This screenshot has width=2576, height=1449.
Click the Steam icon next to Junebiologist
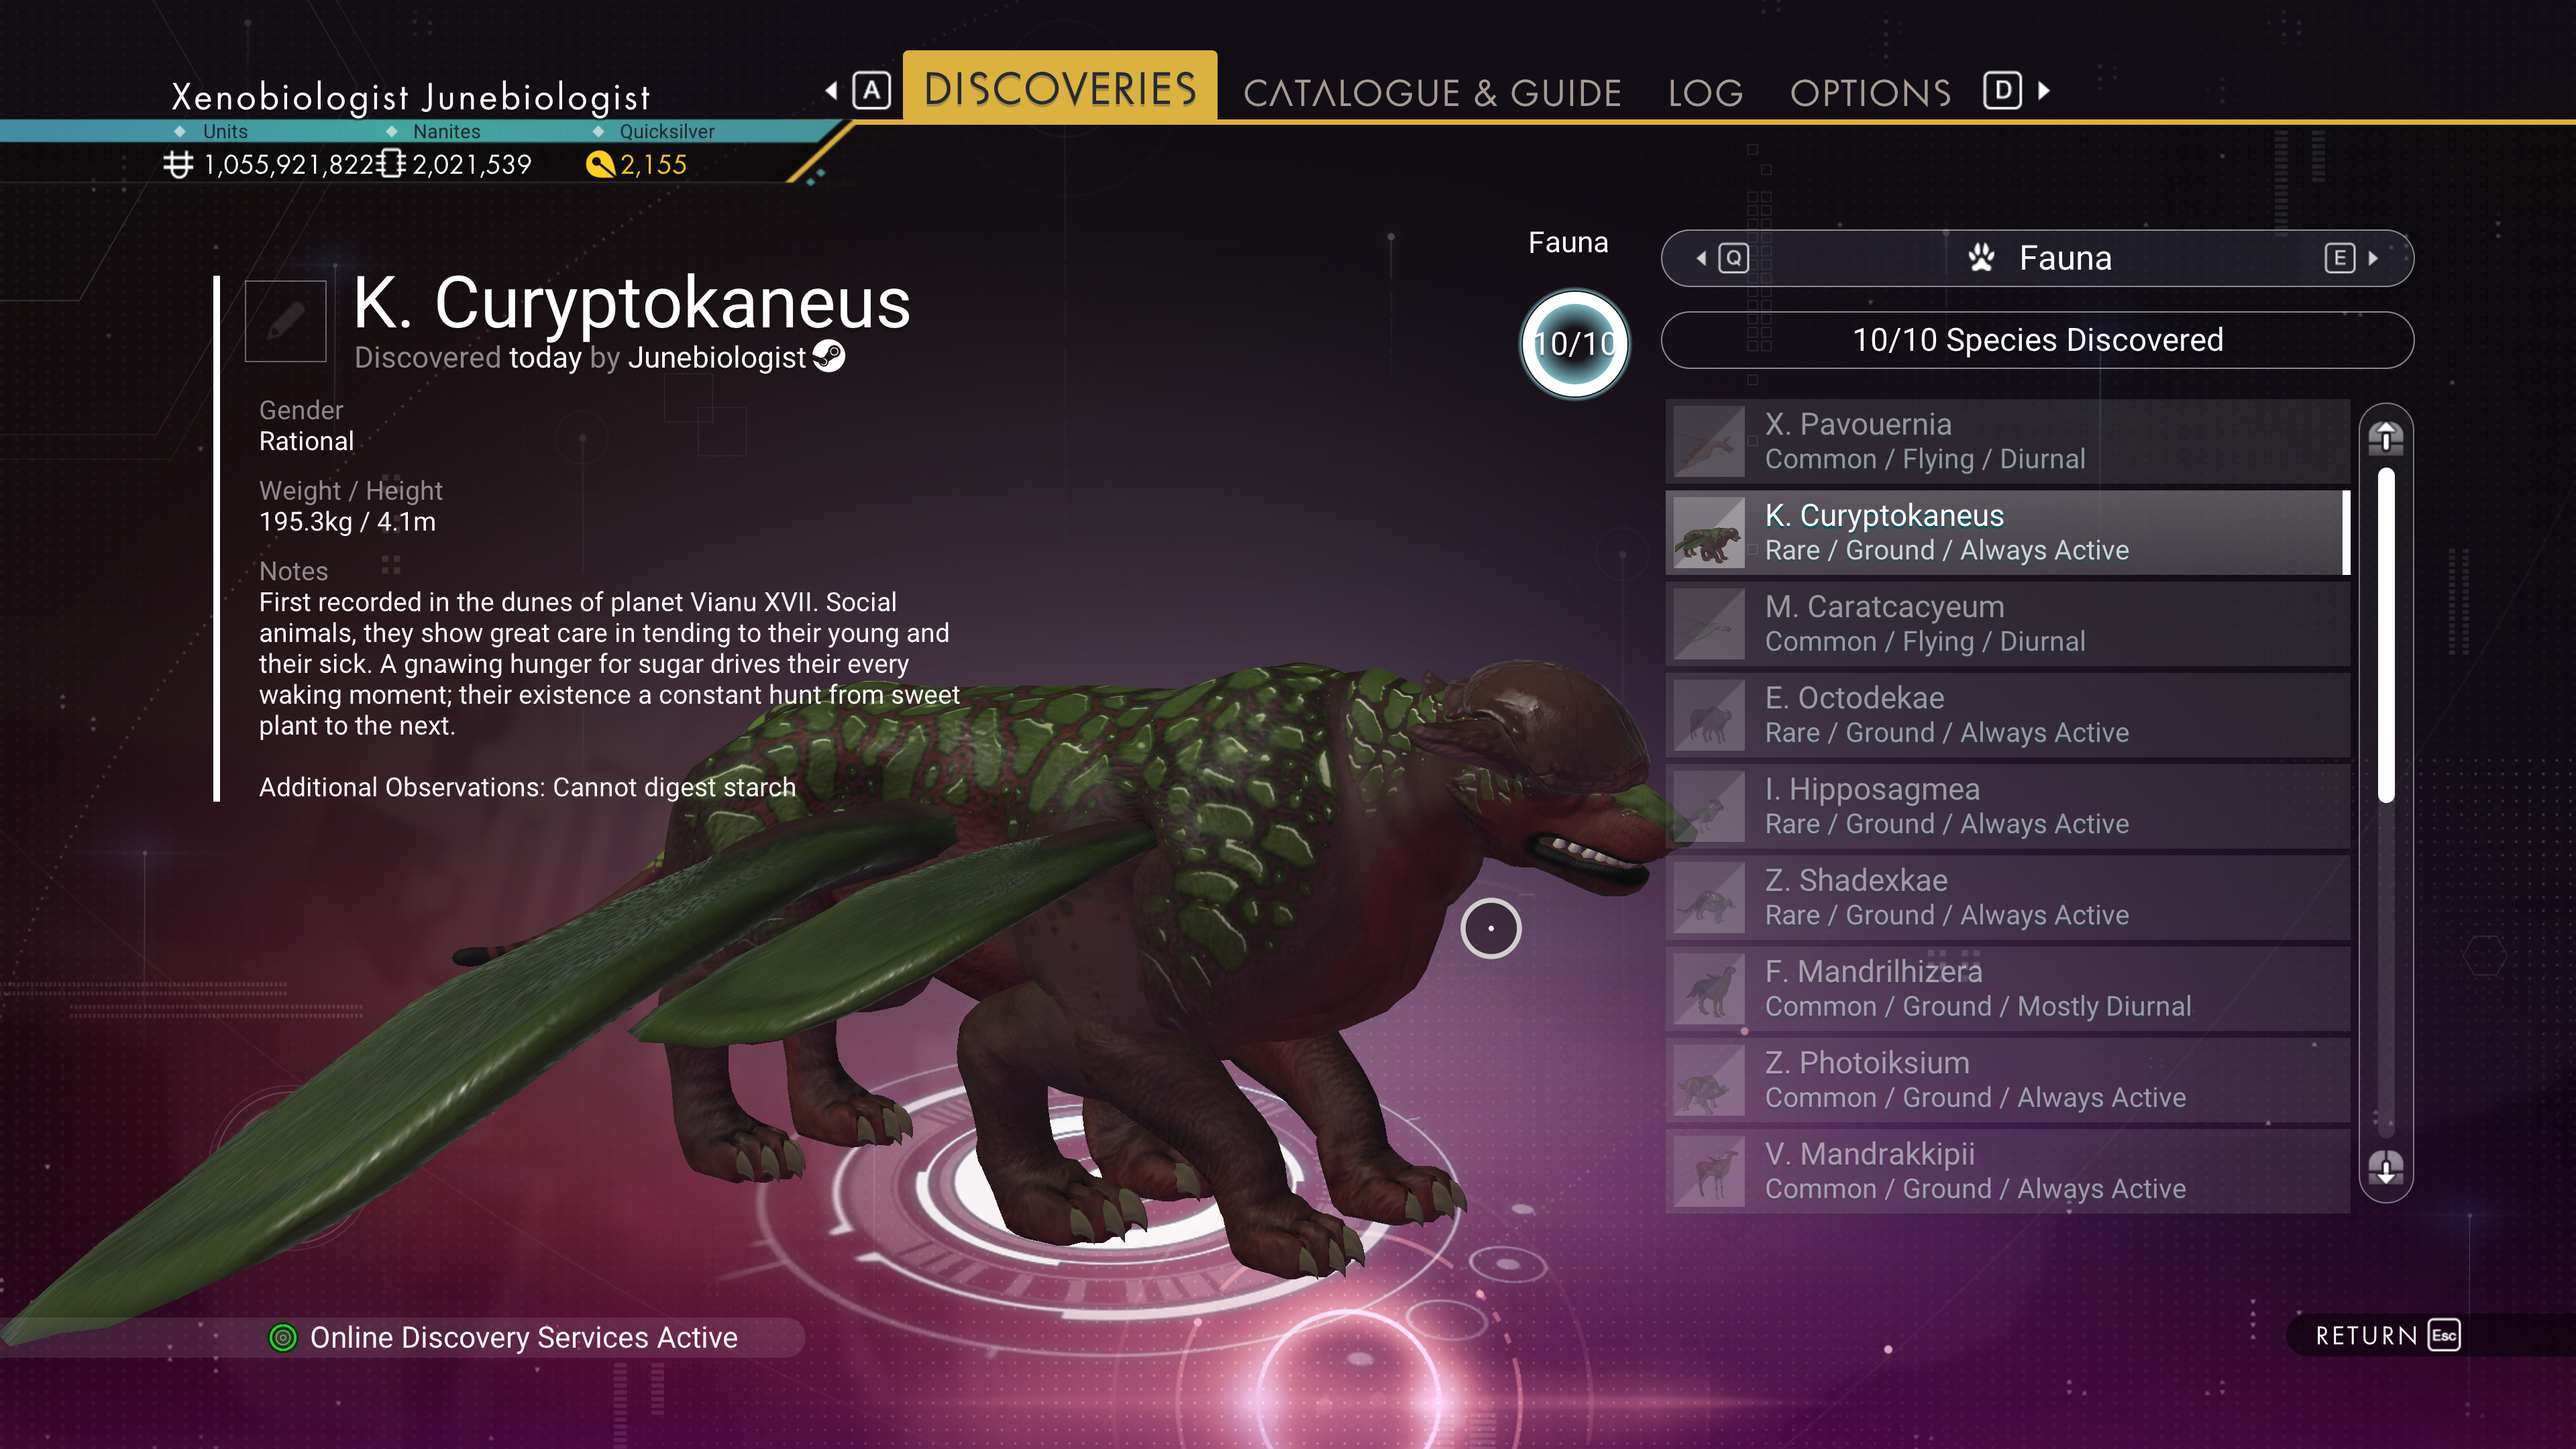tap(829, 357)
